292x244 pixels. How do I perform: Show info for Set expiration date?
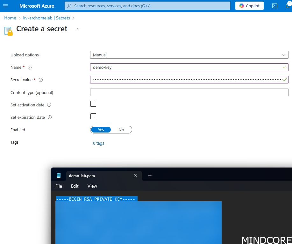[x=50, y=117]
